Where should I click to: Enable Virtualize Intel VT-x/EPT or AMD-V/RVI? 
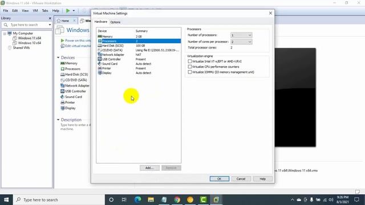(x=190, y=61)
